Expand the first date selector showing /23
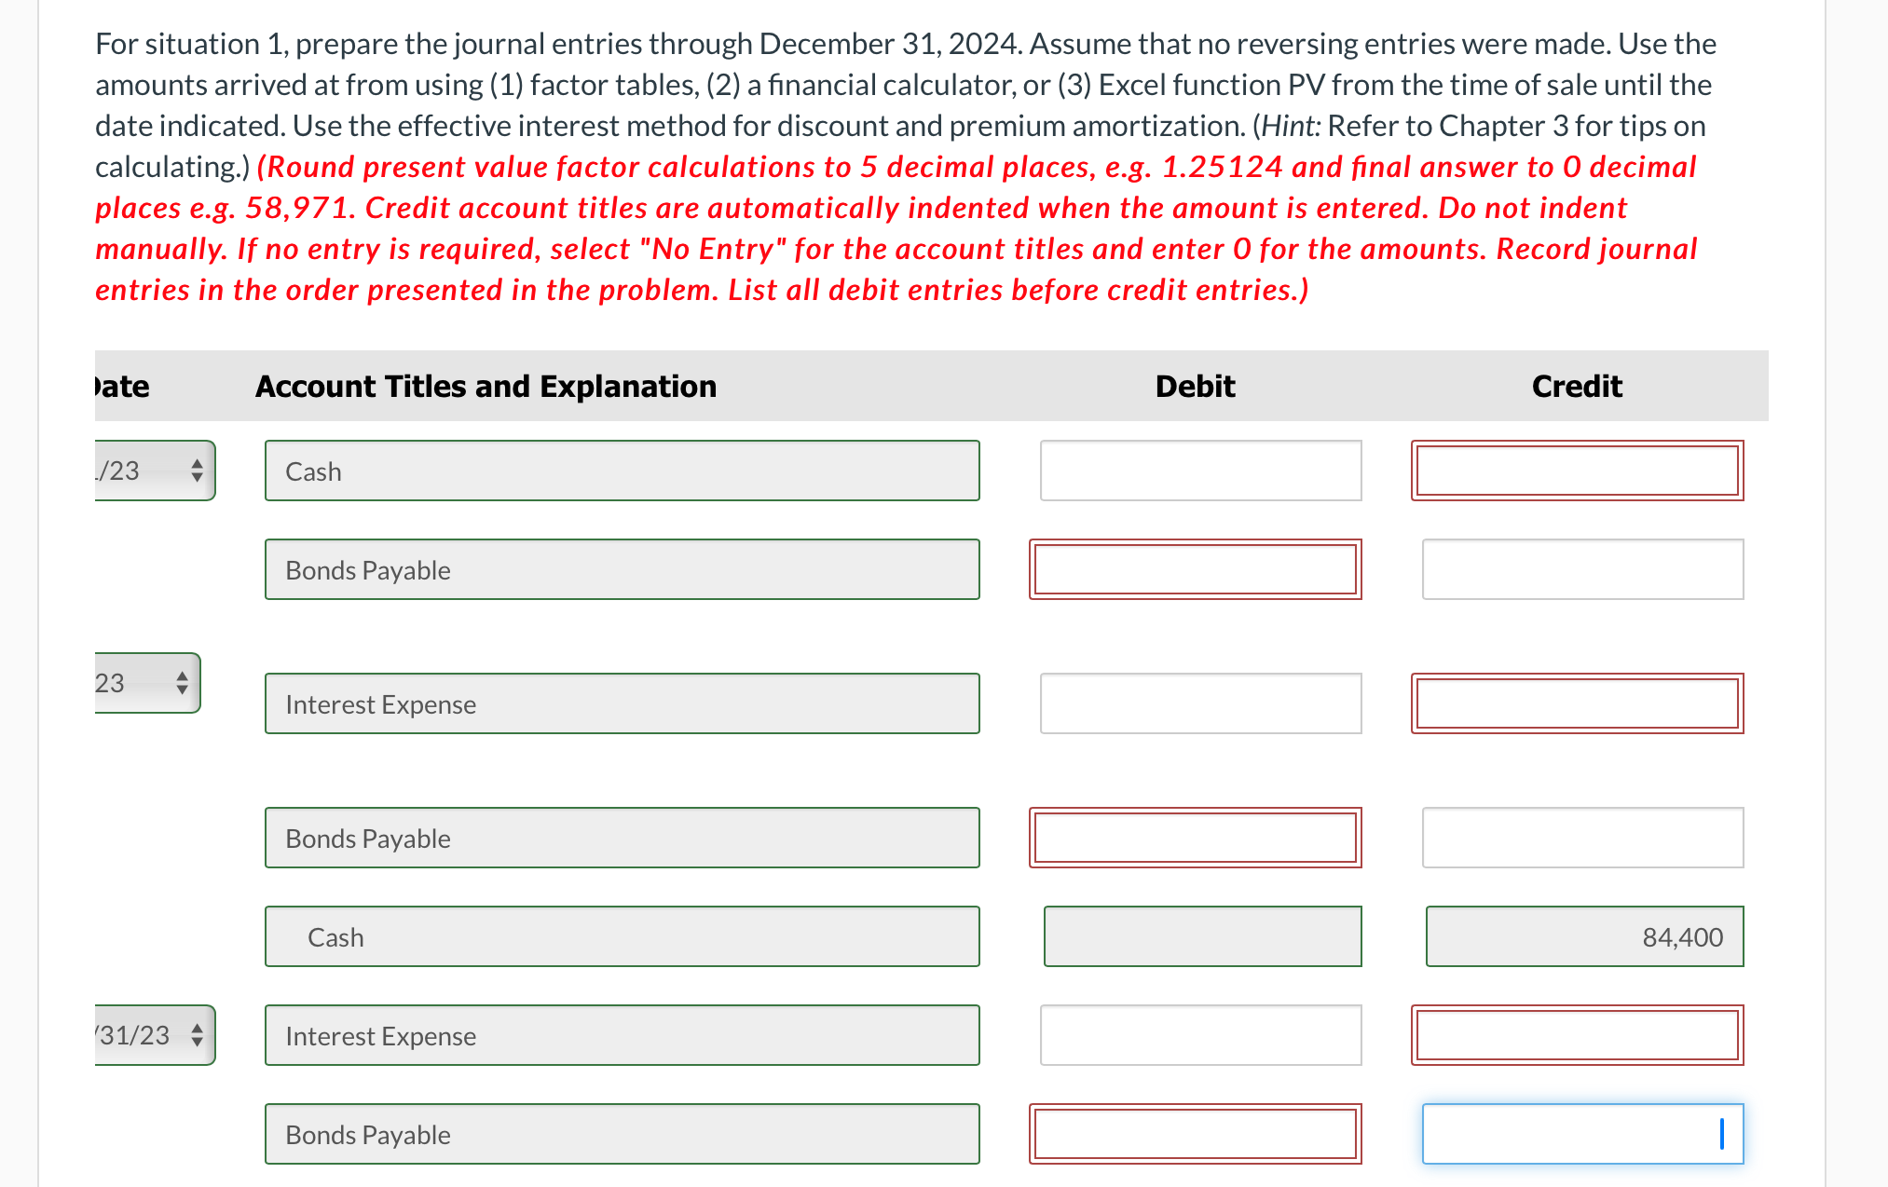Image resolution: width=1888 pixels, height=1187 pixels. pyautogui.click(x=152, y=471)
